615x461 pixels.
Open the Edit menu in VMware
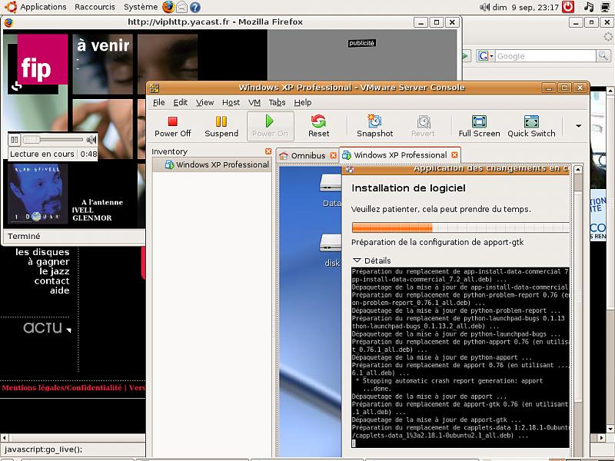[x=180, y=102]
